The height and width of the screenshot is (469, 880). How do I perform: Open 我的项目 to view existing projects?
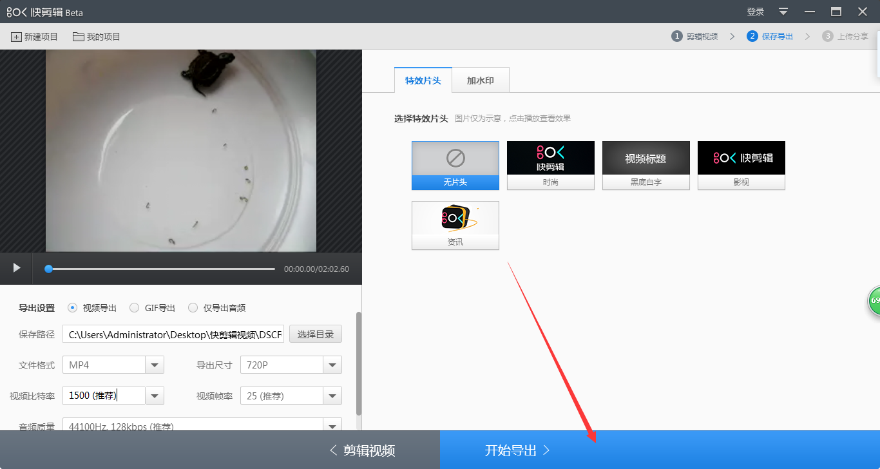click(96, 36)
